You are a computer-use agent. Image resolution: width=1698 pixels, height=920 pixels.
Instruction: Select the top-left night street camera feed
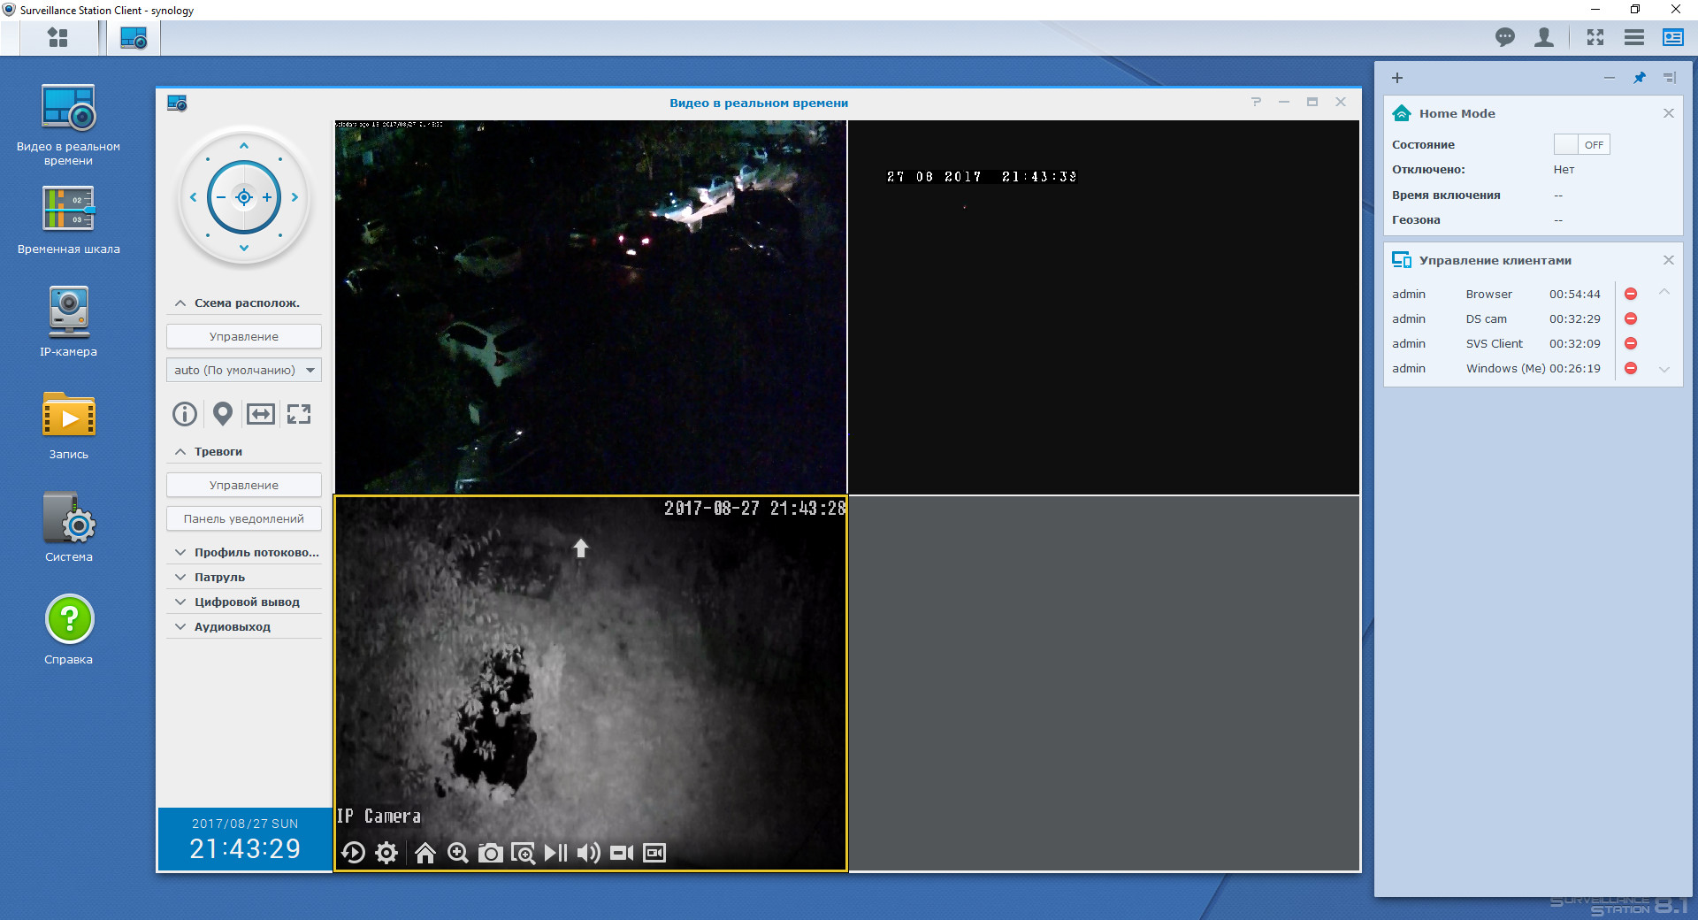(x=590, y=307)
